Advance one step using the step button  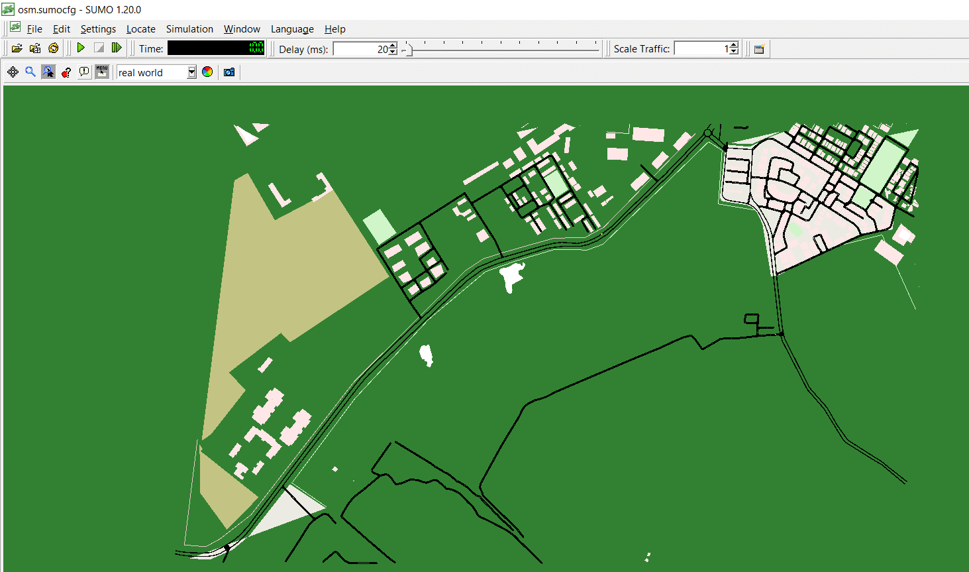(117, 48)
